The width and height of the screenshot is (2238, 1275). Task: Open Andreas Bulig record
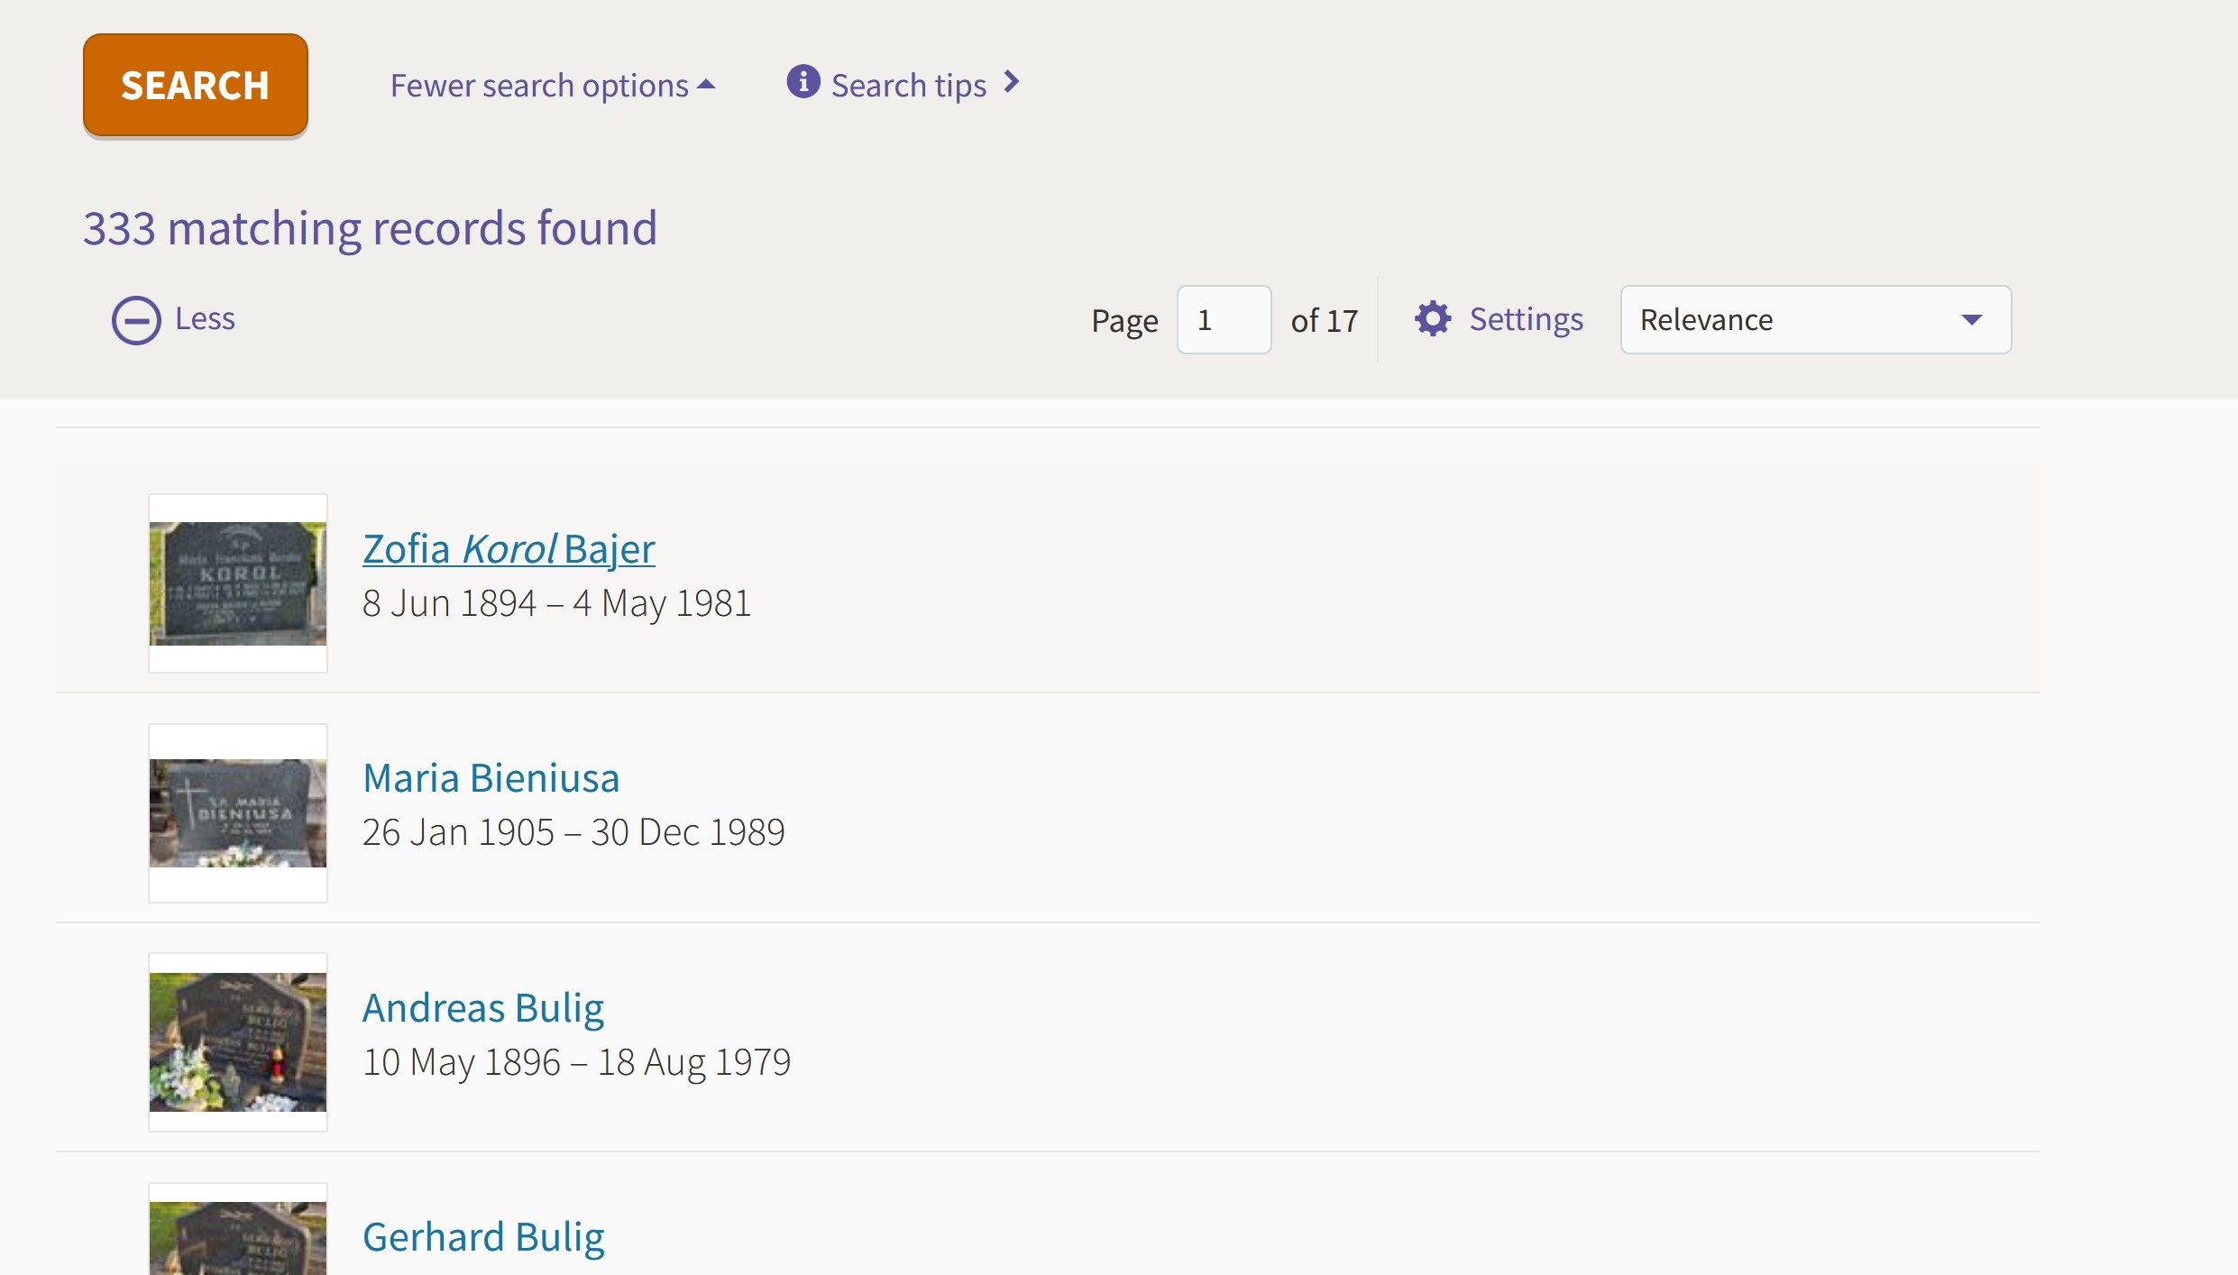[483, 1008]
